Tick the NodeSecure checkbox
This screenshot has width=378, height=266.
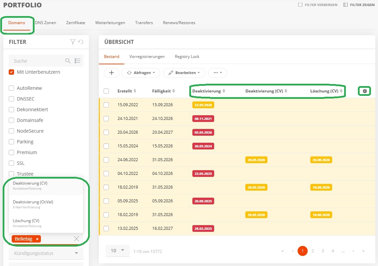[11, 131]
